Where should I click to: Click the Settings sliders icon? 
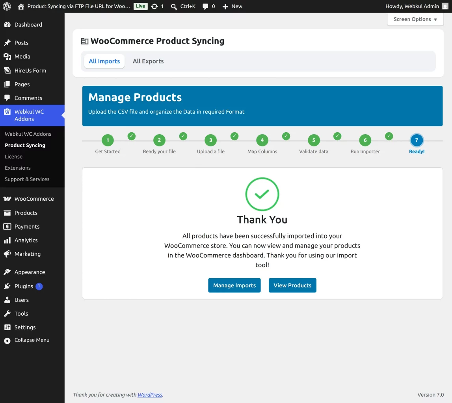coord(7,327)
